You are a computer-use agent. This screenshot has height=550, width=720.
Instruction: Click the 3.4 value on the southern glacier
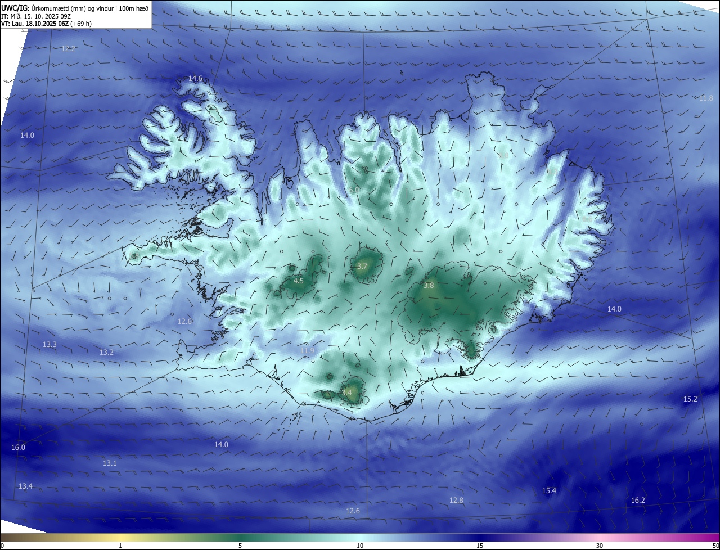346,393
